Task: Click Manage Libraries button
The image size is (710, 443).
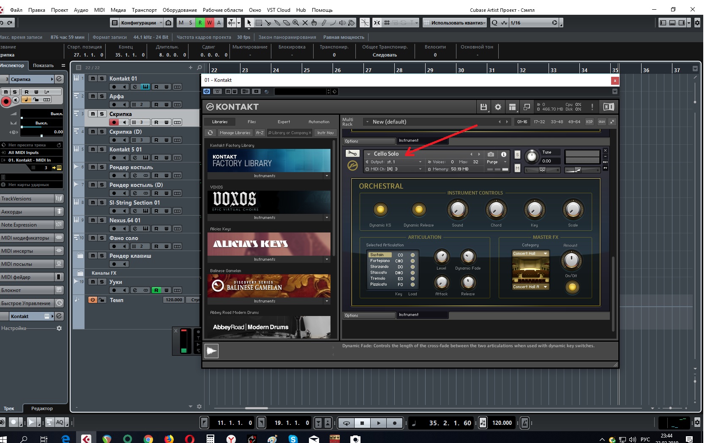Action: 235,133
